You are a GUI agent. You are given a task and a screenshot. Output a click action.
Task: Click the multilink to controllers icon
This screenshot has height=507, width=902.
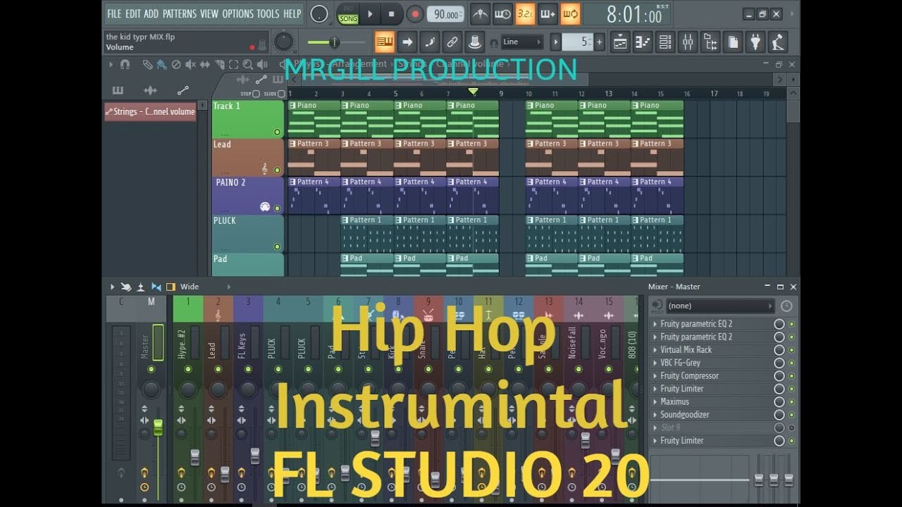(x=452, y=42)
